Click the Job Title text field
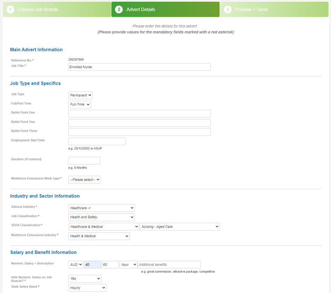Screen dimensions: 331x293 point(139,67)
